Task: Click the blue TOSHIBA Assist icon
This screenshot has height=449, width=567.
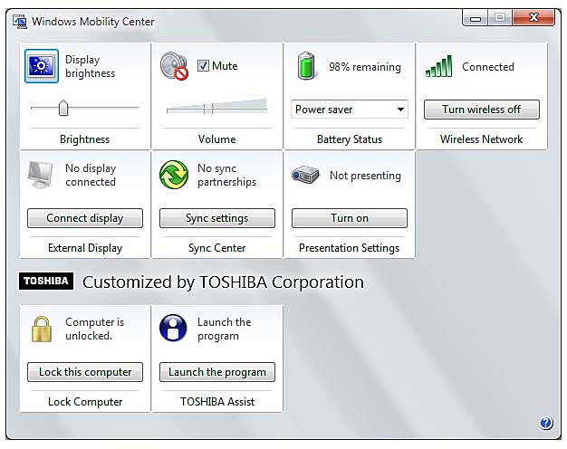Action: [173, 328]
